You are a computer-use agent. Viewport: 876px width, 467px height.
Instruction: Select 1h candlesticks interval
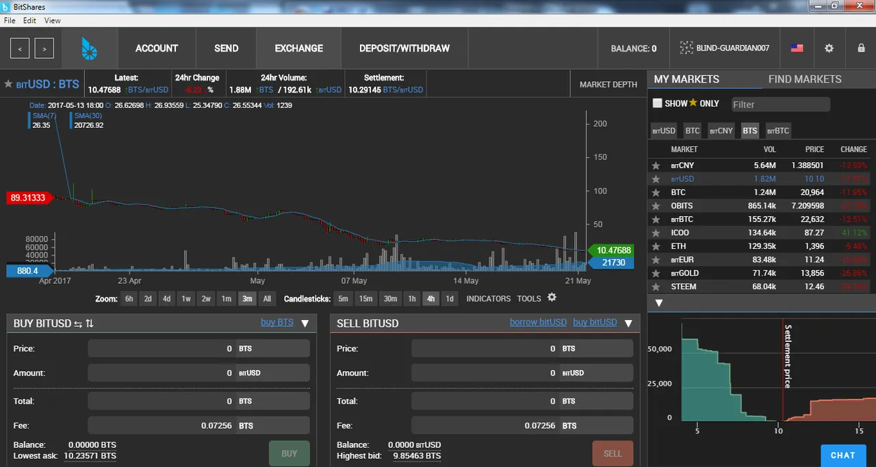tap(411, 299)
